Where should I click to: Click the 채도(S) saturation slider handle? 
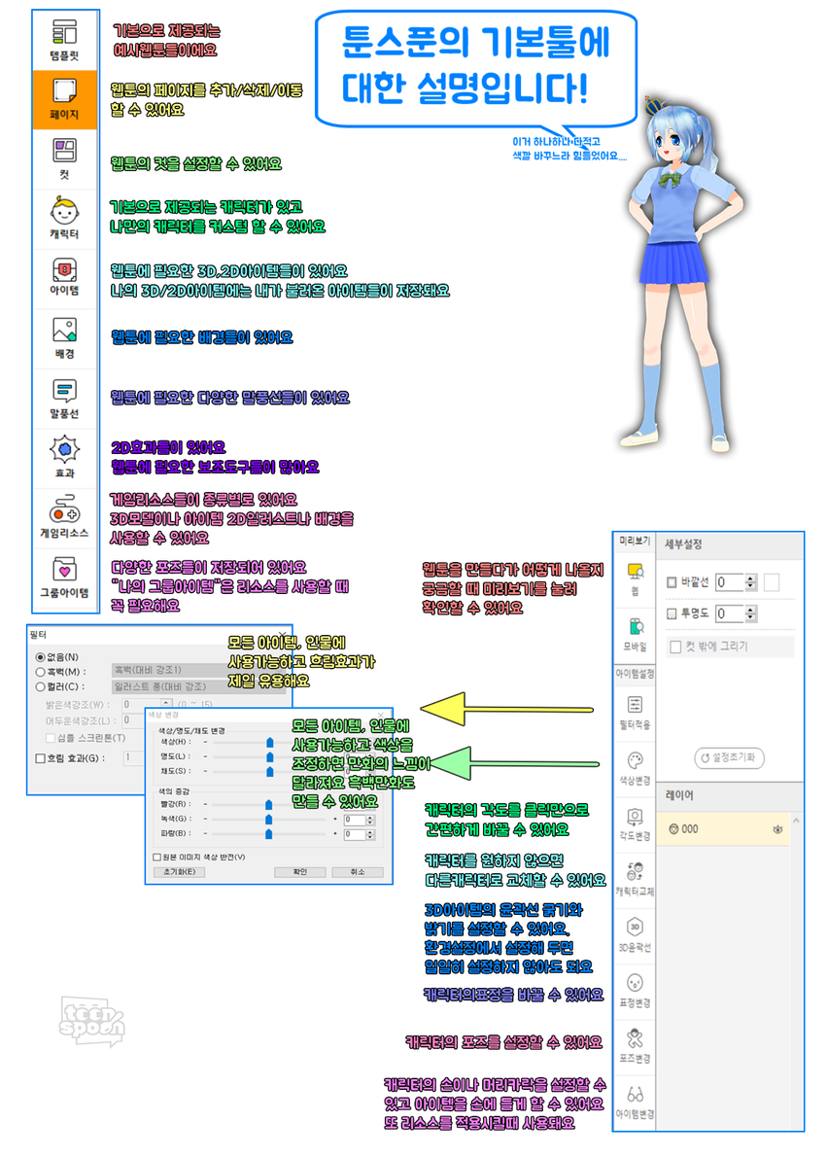(270, 771)
